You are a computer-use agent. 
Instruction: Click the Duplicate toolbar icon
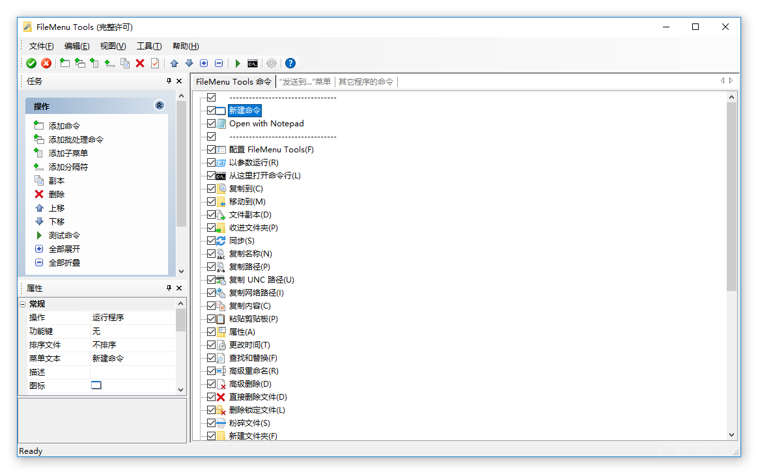pos(125,63)
